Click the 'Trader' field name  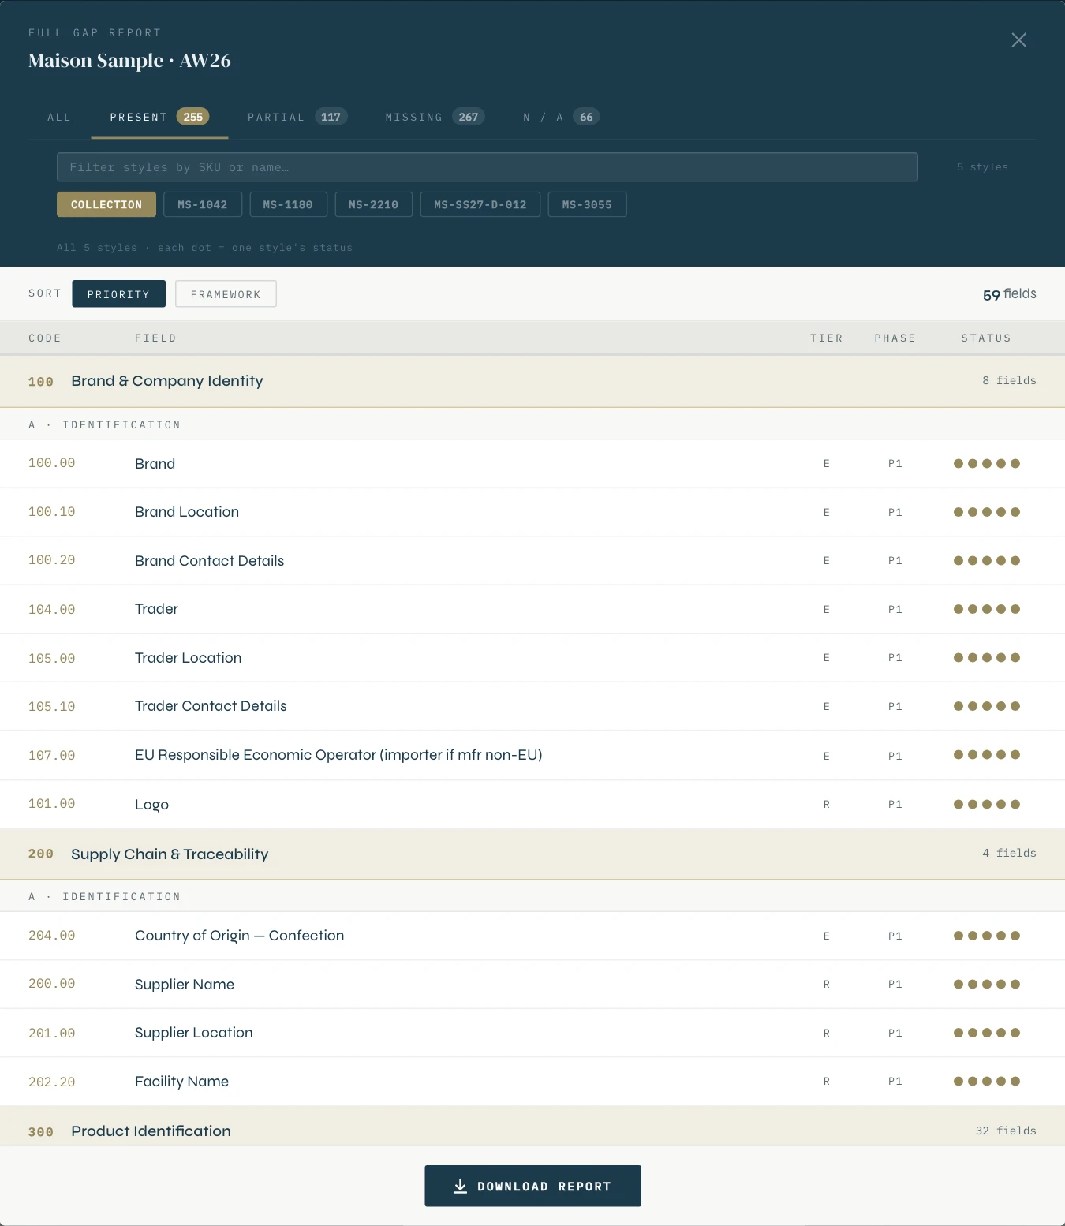click(156, 609)
